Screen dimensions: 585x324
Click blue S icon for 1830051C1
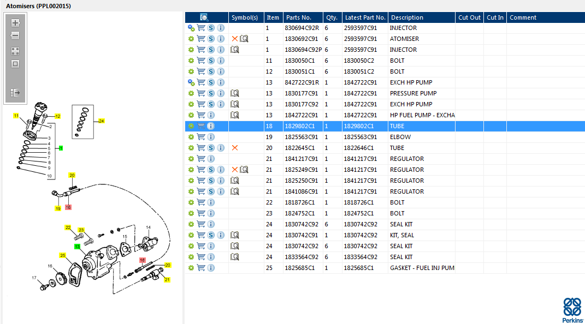(x=211, y=71)
